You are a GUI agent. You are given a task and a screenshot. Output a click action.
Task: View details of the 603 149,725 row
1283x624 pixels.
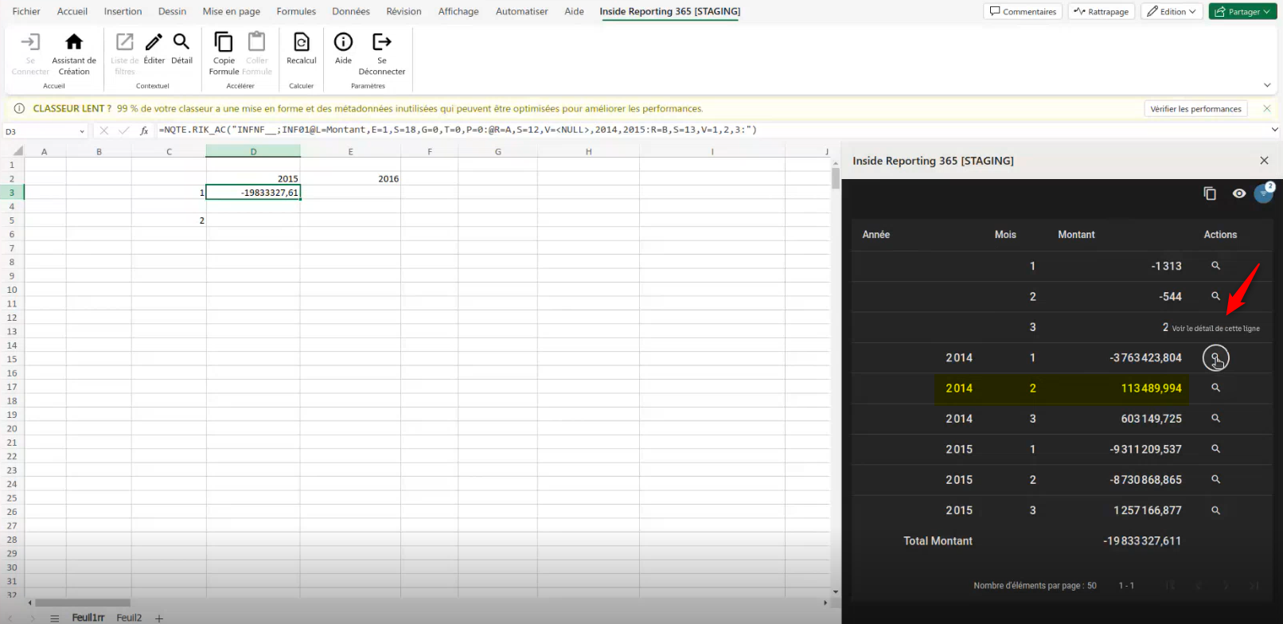click(x=1215, y=419)
